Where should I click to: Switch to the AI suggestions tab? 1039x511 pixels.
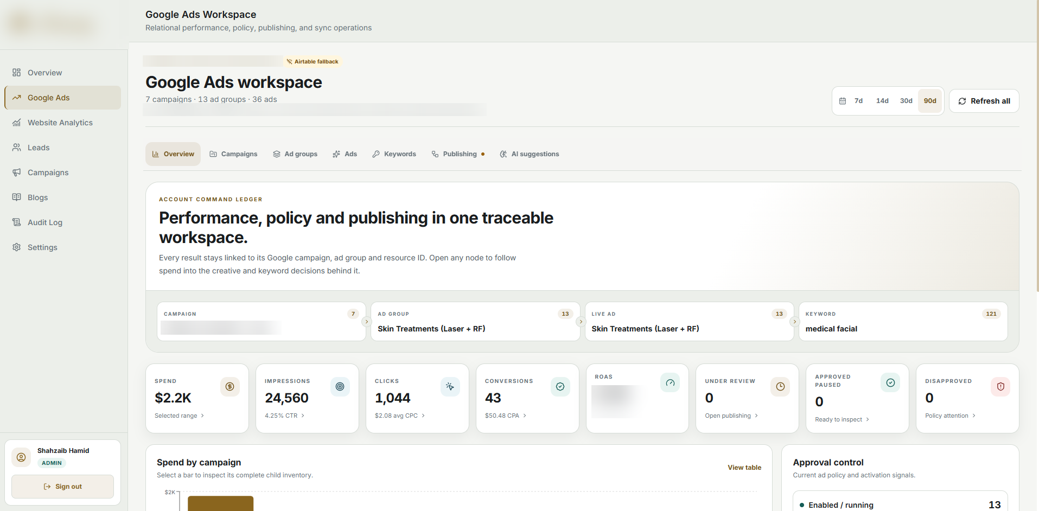[530, 154]
